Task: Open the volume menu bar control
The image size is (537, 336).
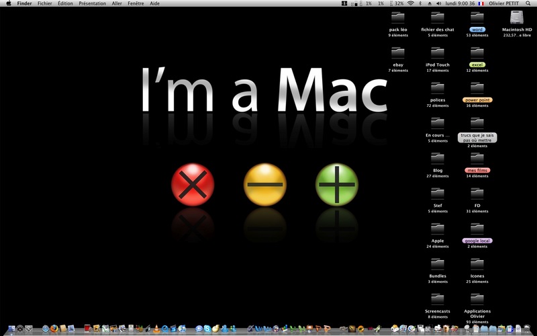Action: 439,3
